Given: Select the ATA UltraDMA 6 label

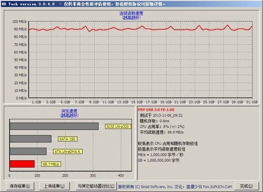Looking at the screenshot, I should tap(67, 151).
